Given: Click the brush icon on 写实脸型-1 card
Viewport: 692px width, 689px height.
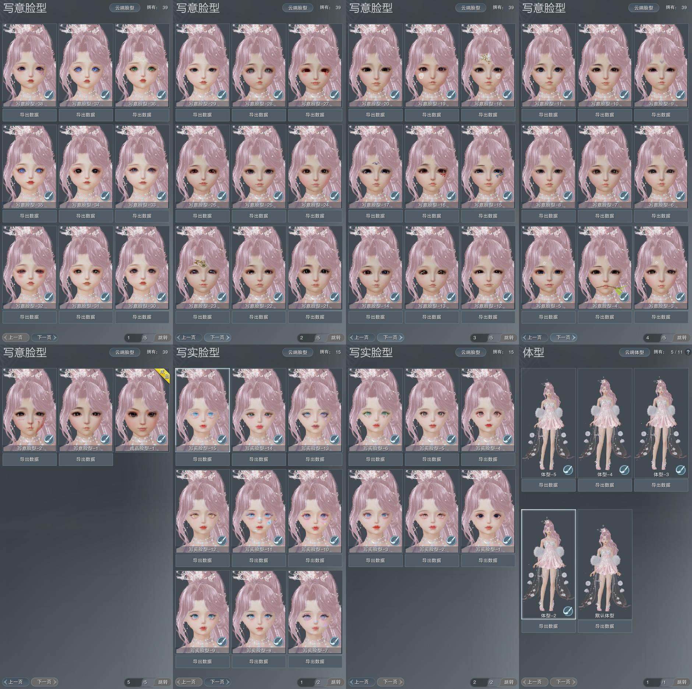Looking at the screenshot, I should tap(508, 540).
